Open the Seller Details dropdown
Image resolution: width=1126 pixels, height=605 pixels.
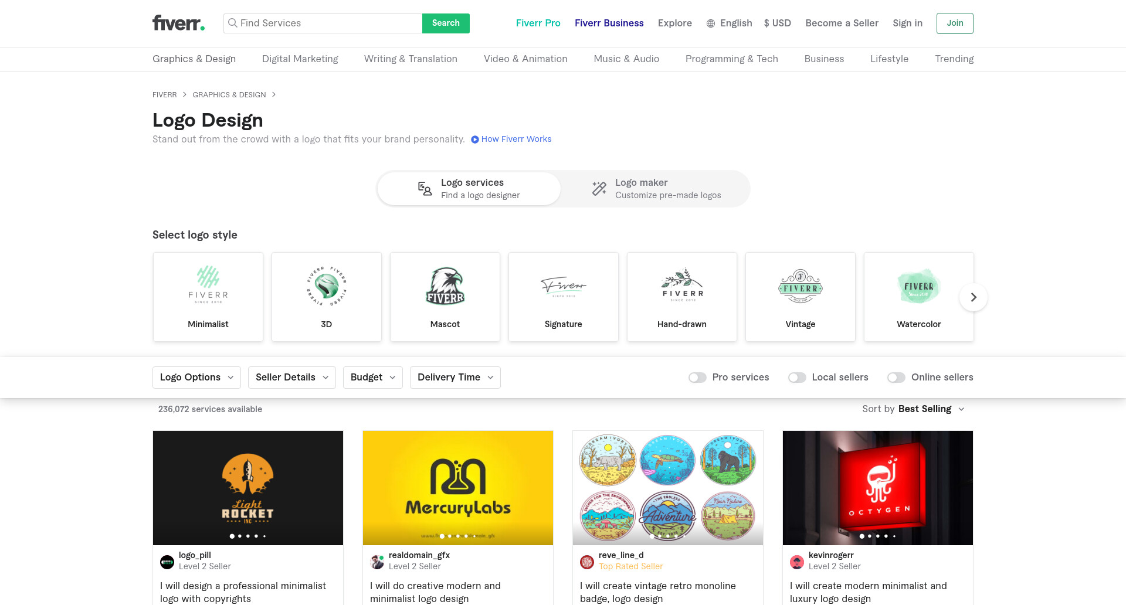pos(292,378)
